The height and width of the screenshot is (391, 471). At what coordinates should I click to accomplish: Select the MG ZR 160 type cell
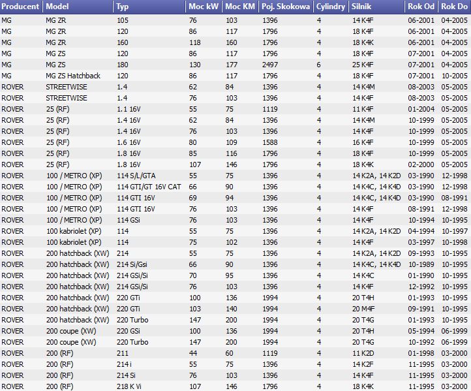pos(123,42)
